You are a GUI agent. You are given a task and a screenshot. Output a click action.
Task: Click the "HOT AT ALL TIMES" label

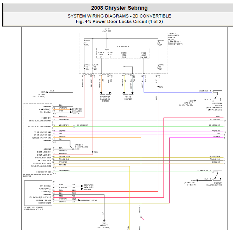click(107, 30)
